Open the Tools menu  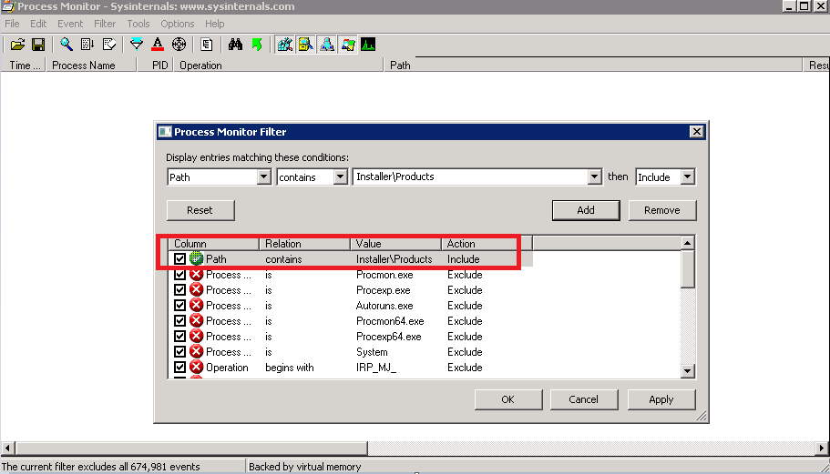pyautogui.click(x=138, y=24)
